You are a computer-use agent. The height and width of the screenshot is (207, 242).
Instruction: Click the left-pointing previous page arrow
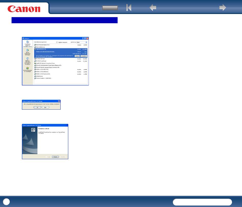coord(153,8)
